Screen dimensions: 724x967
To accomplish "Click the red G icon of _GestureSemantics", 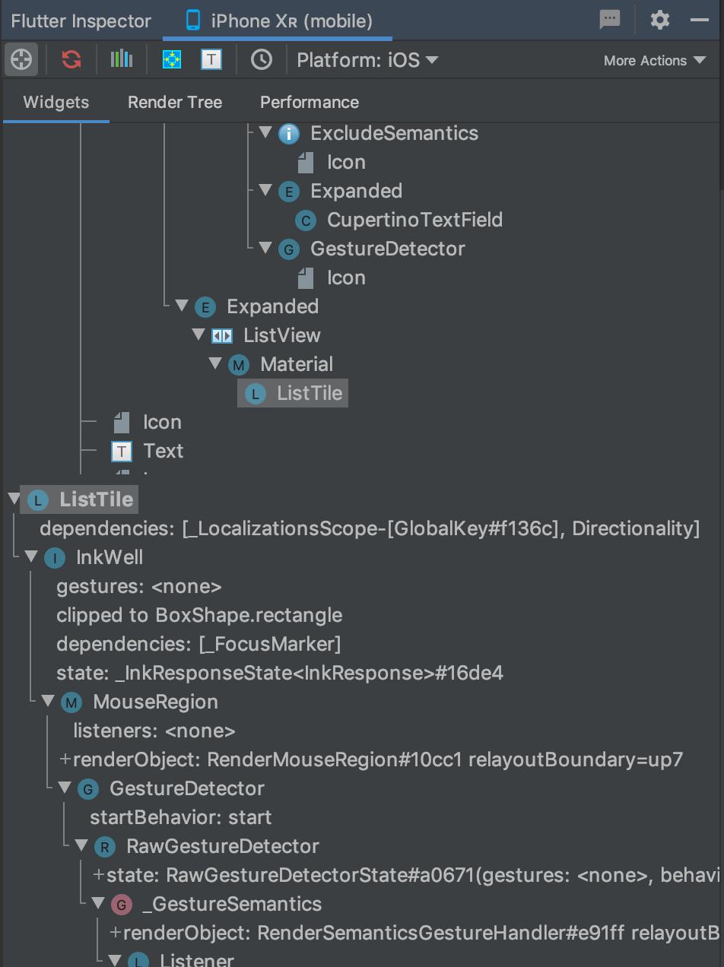I will (x=122, y=905).
